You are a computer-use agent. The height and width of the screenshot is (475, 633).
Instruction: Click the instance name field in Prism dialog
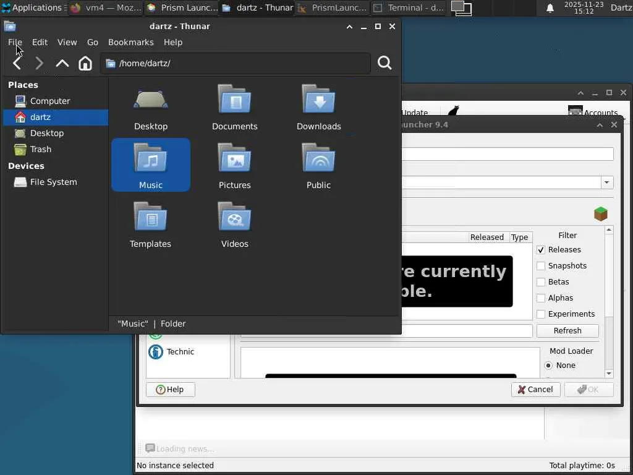pyautogui.click(x=508, y=154)
